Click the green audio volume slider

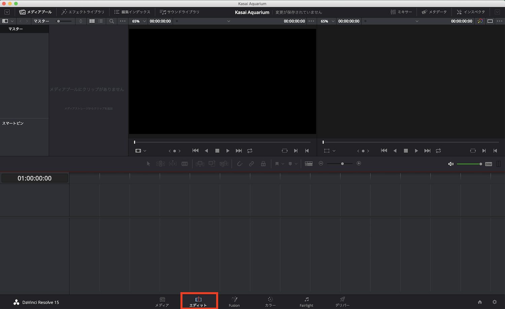coord(468,164)
